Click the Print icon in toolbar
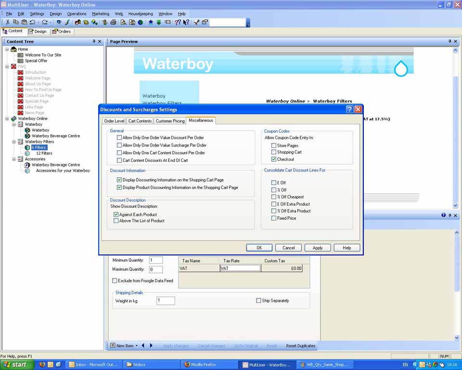The width and height of the screenshot is (462, 370). pos(113,22)
